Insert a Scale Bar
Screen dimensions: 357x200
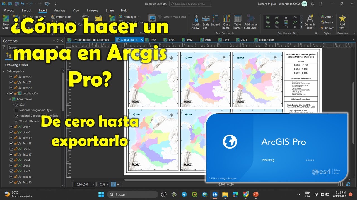pos(206,22)
